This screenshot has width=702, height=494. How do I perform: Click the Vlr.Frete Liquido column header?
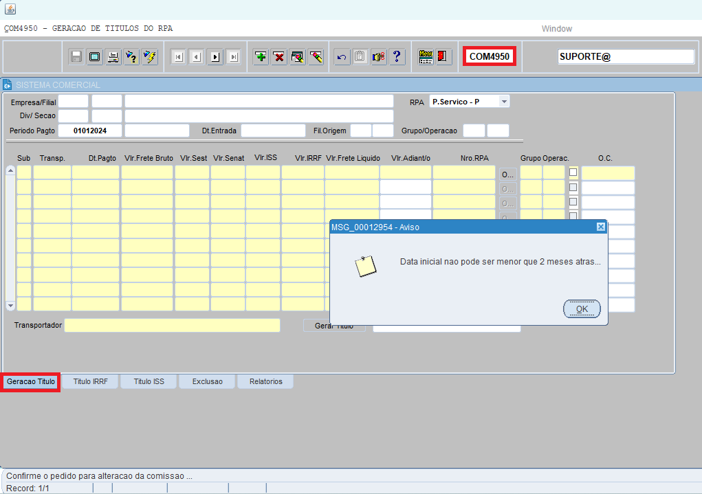point(353,158)
